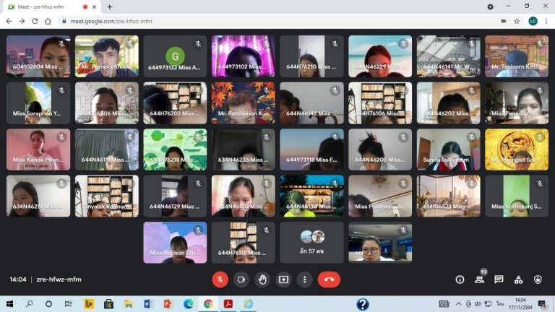
Task: Toggle the camera on or off
Action: click(241, 279)
